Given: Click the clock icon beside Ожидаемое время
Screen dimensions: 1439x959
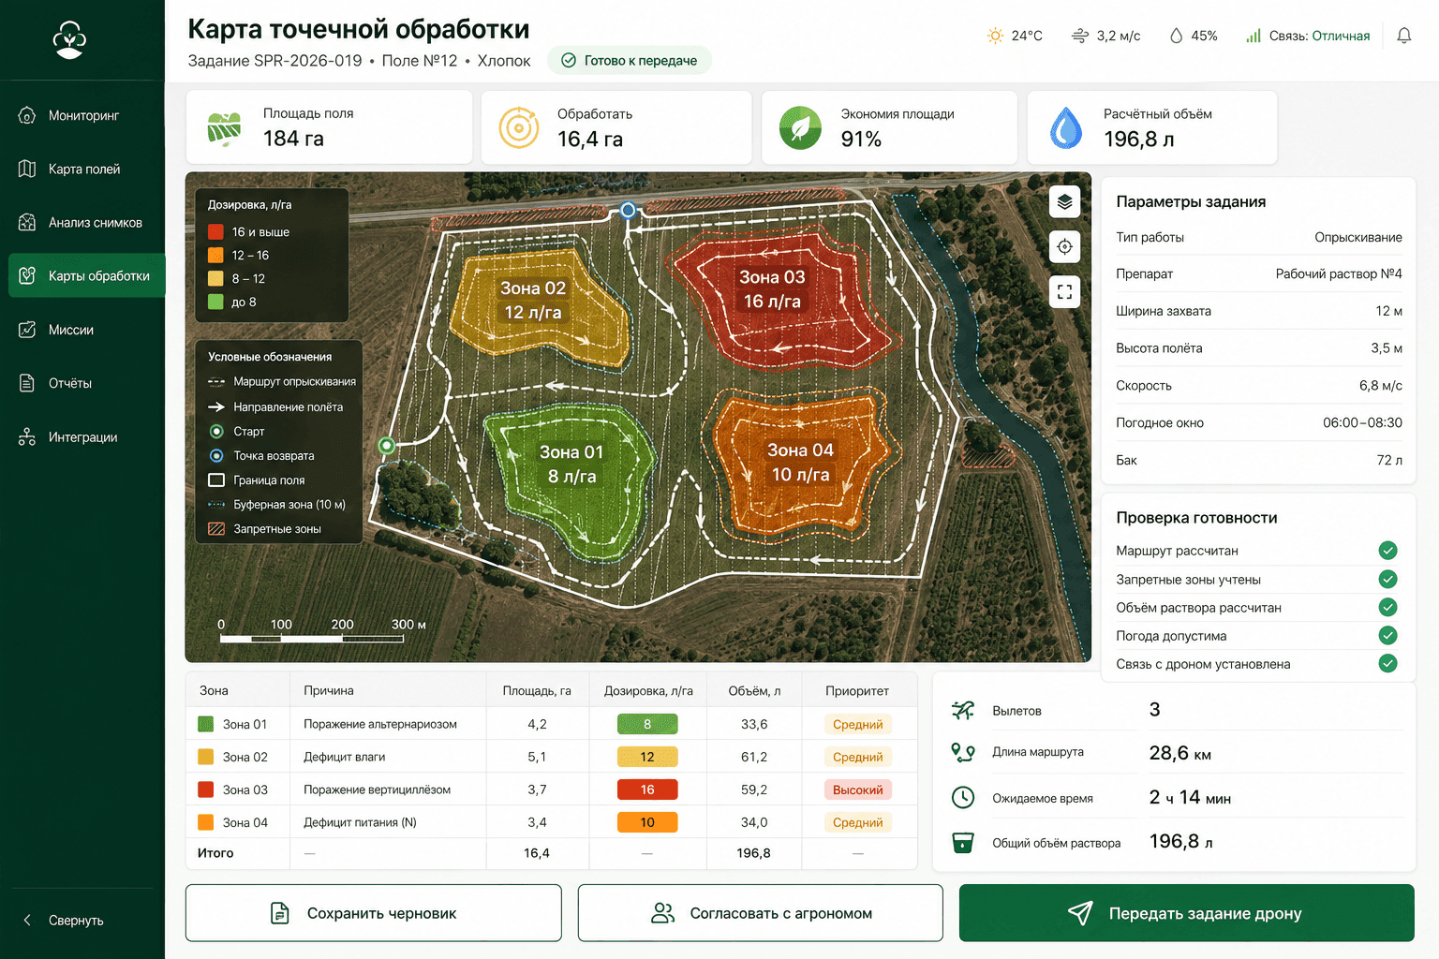Looking at the screenshot, I should tap(963, 797).
